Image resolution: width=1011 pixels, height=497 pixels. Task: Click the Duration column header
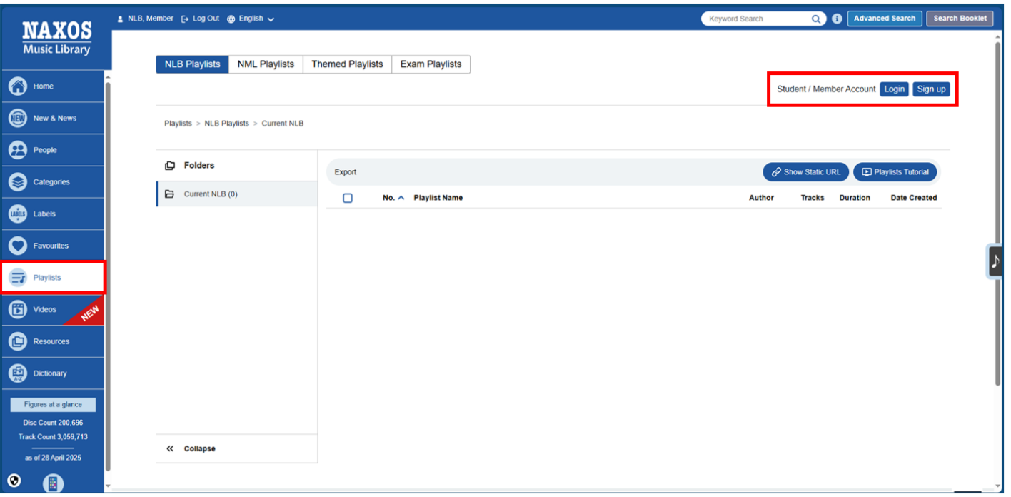coord(855,198)
